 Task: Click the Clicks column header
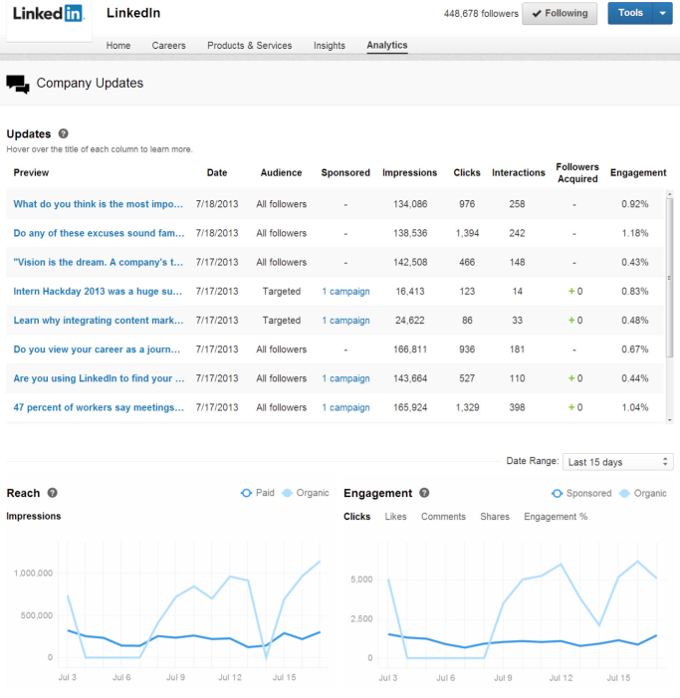[x=467, y=172]
